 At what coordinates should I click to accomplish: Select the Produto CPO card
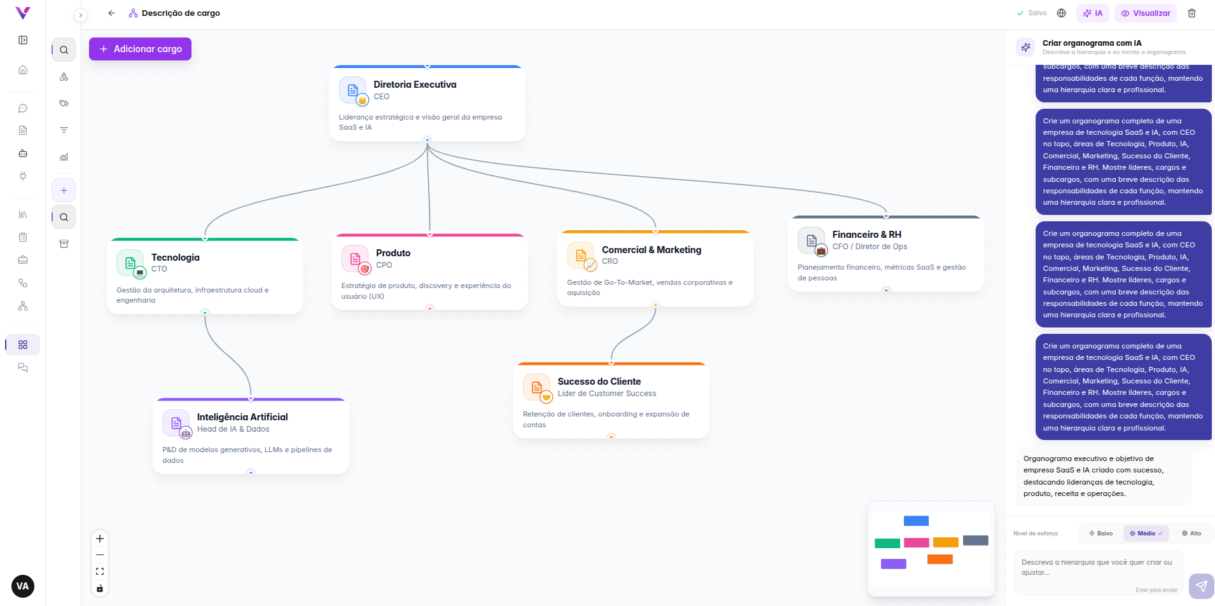[x=430, y=272]
